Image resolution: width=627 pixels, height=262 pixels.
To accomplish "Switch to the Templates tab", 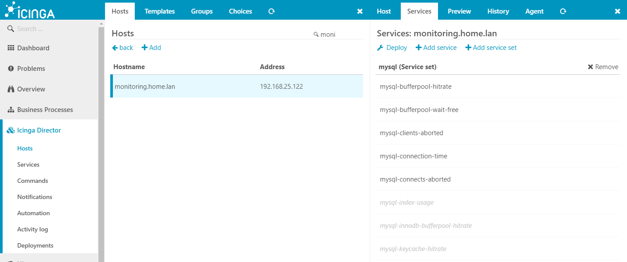I will point(159,11).
